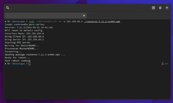173x103 pixels.
Task: Click 'Discovered RouterBOARD...' line
Action: 21,48
